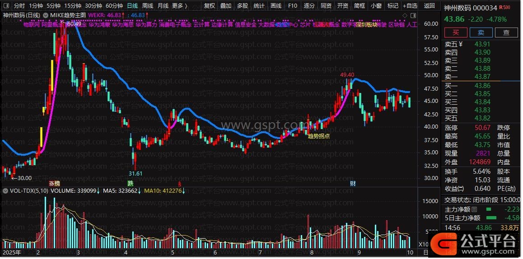Switch to 日线 daily chart period
The height and width of the screenshot is (259, 523).
[x=132, y=6]
